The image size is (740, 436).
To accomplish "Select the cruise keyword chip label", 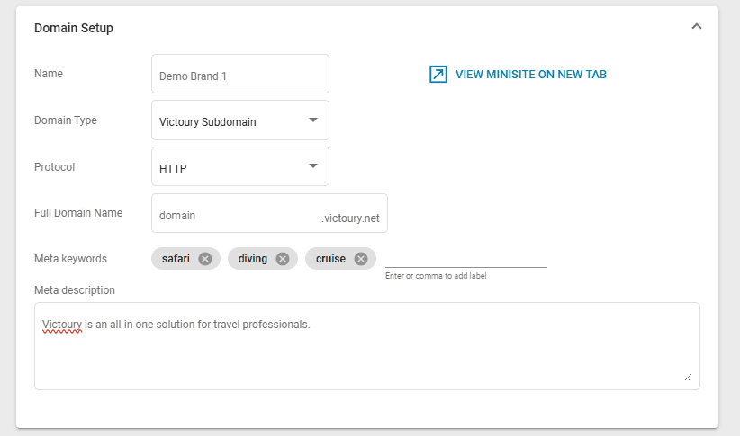I will [330, 259].
